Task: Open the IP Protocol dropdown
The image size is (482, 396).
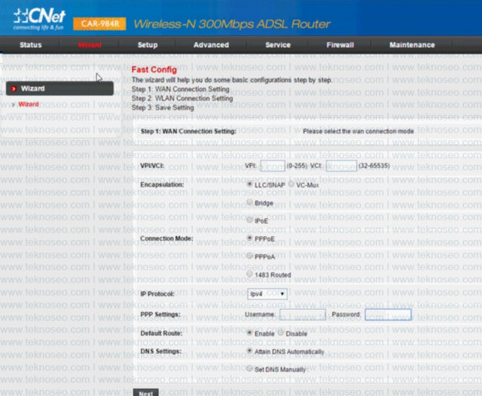Action: (x=267, y=294)
